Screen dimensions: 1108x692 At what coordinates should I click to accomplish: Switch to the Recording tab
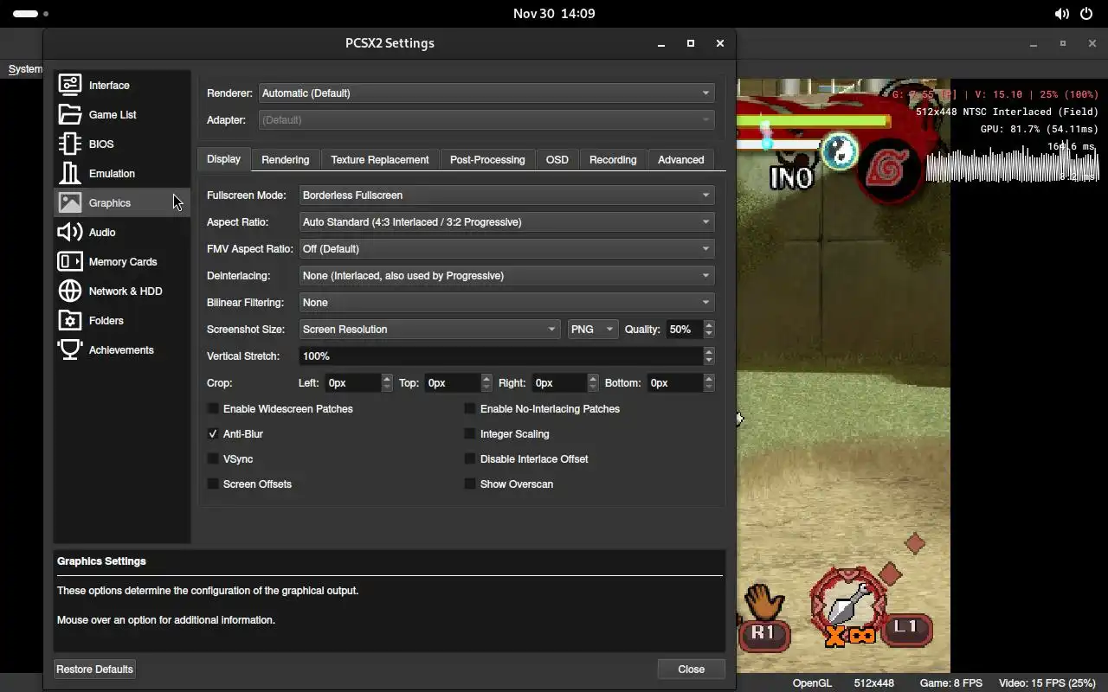(613, 159)
